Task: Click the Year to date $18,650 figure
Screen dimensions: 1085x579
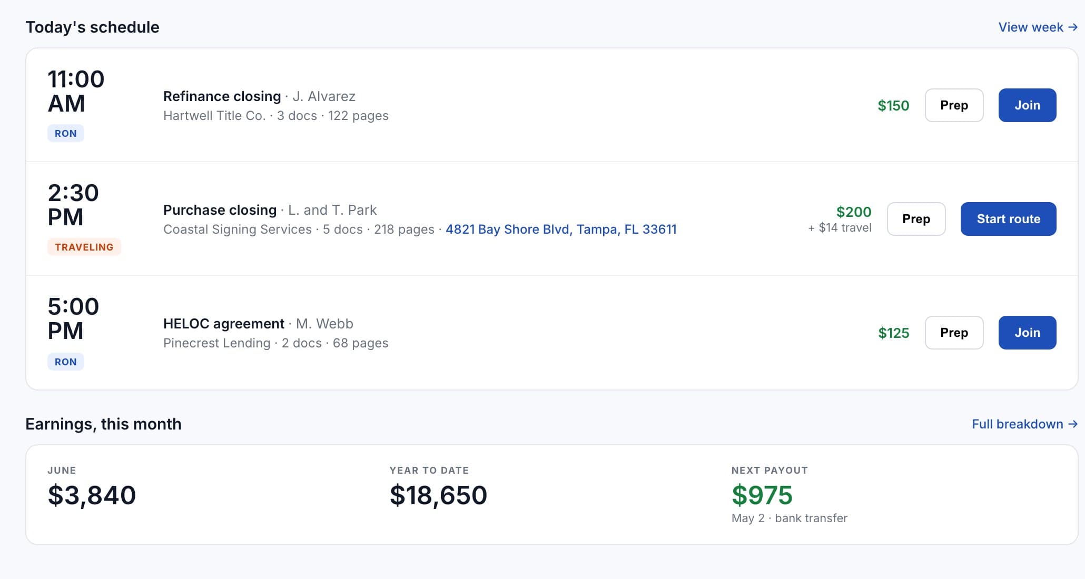Action: tap(438, 495)
